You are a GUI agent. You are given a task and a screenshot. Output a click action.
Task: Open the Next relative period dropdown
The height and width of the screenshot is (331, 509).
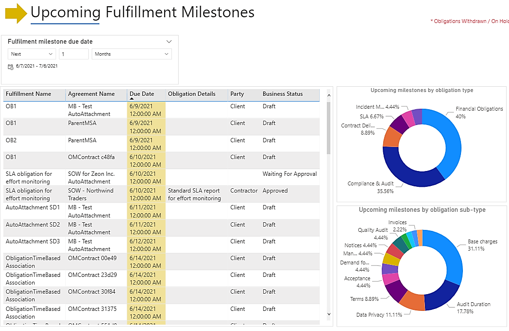point(32,54)
